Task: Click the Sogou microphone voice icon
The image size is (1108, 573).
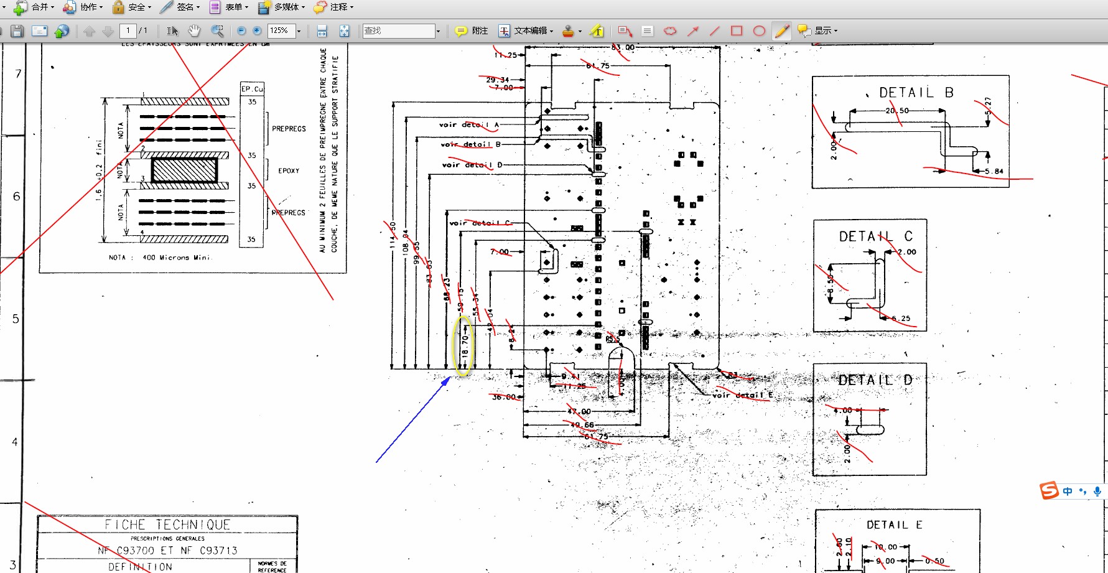Action: [x=1097, y=491]
